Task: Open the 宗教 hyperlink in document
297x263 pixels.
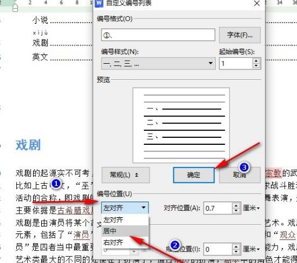Action: (x=273, y=173)
